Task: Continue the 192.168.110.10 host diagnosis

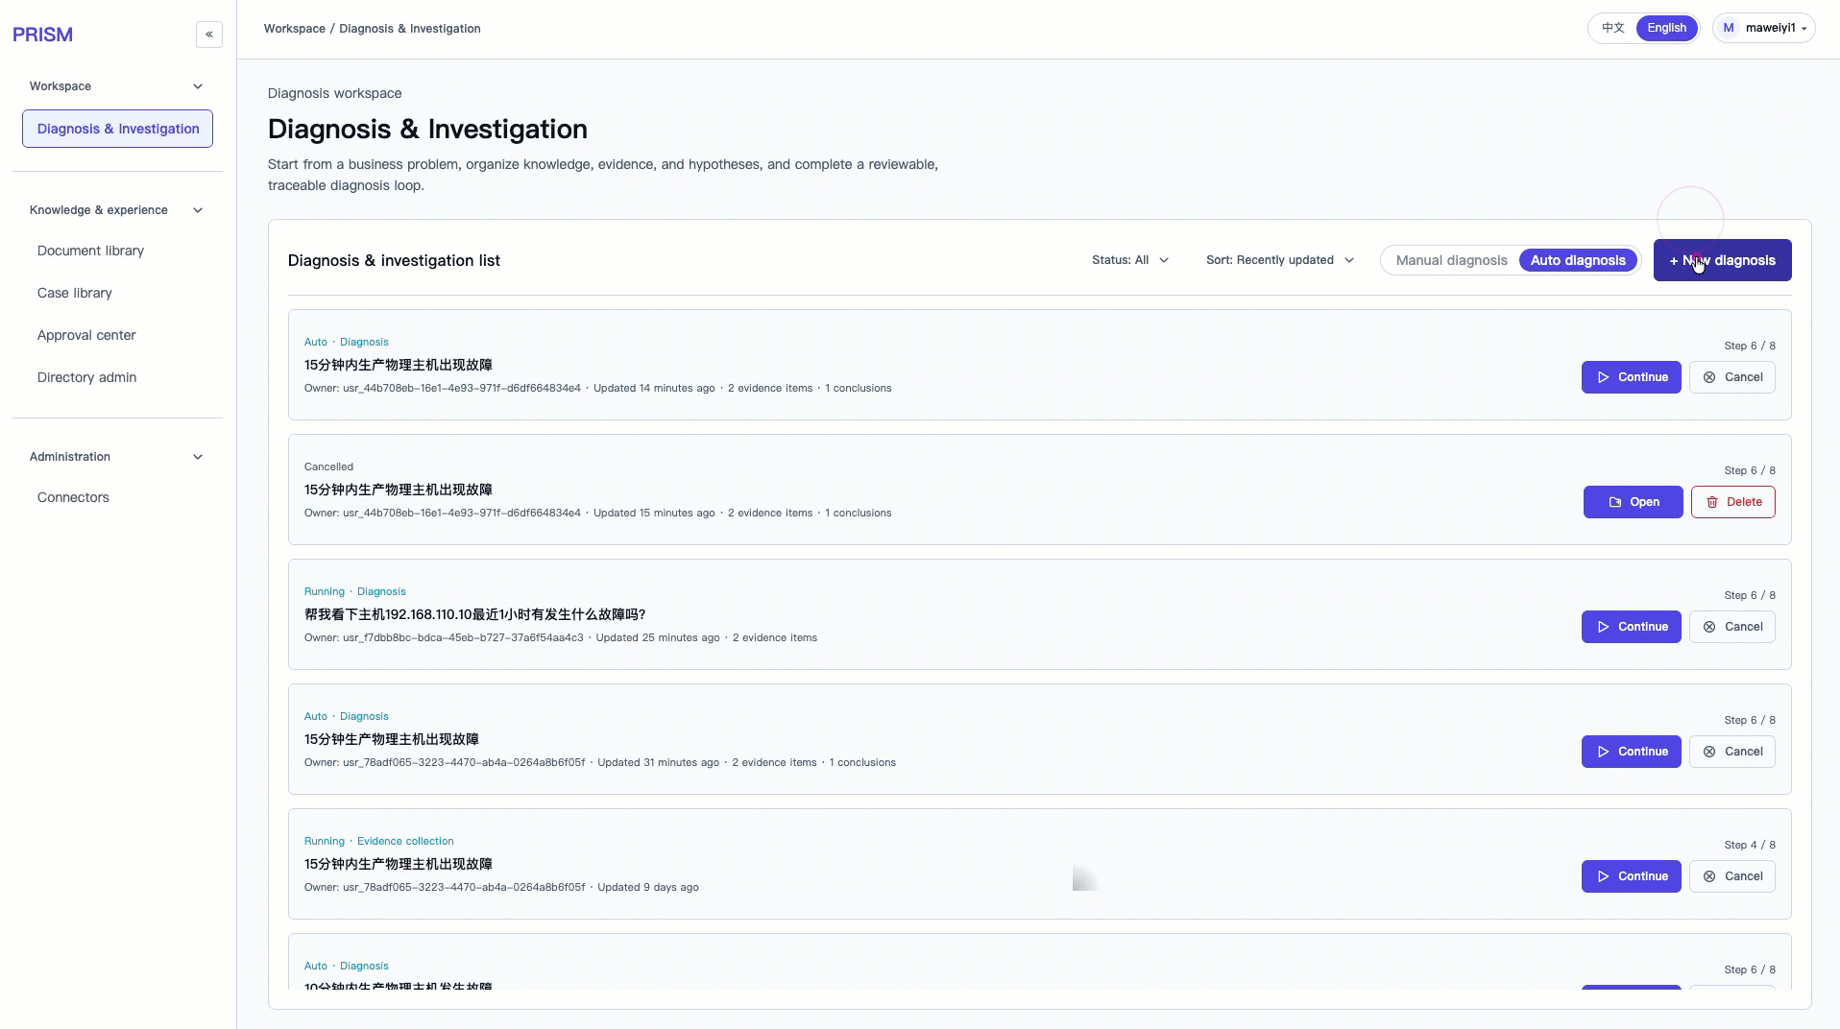Action: pos(1631,627)
